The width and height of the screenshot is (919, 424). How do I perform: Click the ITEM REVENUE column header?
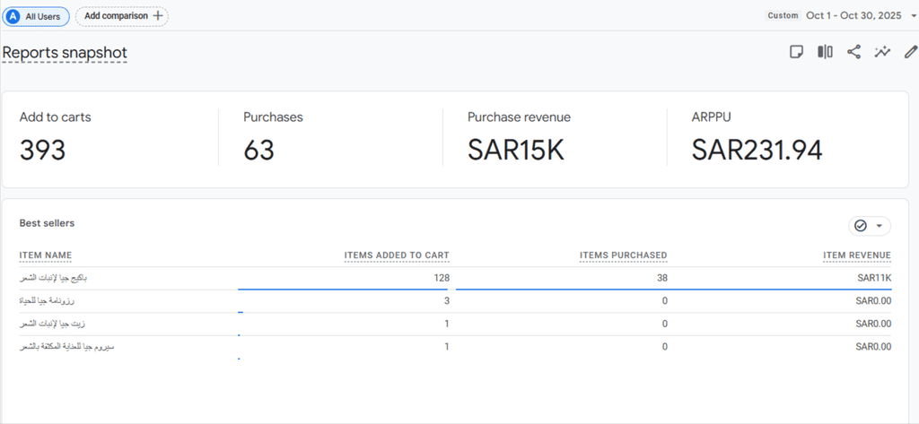pyautogui.click(x=857, y=255)
